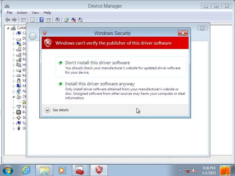The width and height of the screenshot is (235, 176).
Task: Click the Device Manager title bar icon
Action: click(x=7, y=6)
